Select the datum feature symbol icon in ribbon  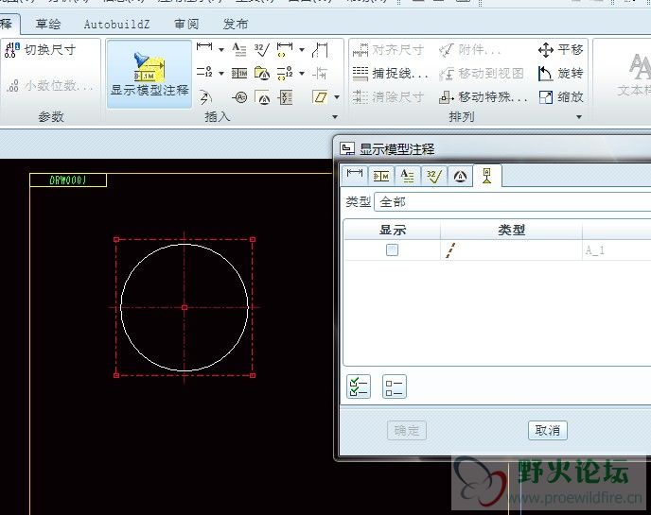[262, 74]
